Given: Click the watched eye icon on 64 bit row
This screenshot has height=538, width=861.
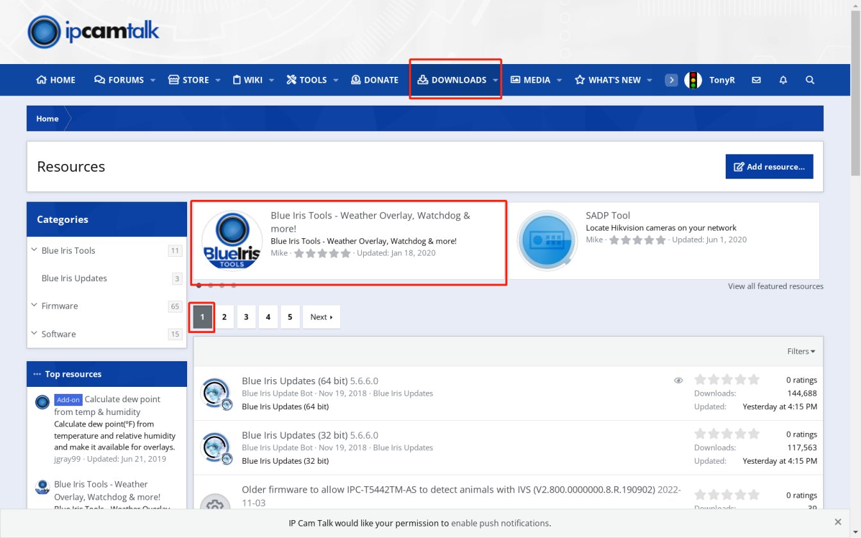Looking at the screenshot, I should click(678, 380).
